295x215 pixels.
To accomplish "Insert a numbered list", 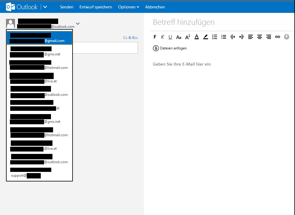I will (x=215, y=37).
